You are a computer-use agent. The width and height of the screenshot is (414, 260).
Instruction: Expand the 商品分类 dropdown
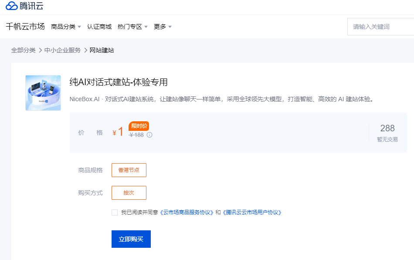[66, 27]
